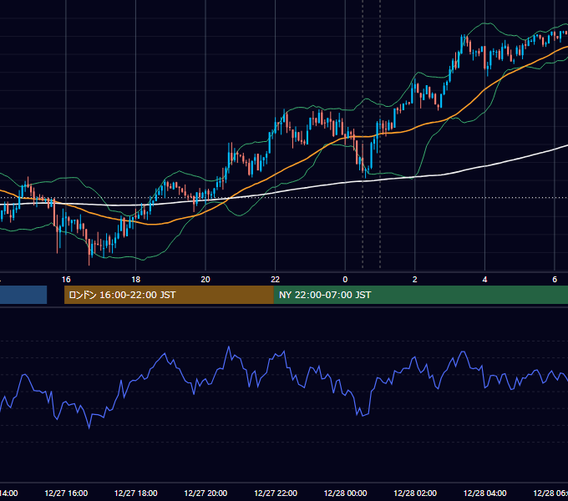Click the 12/27 18:00 date label
The image size is (568, 501).
click(x=136, y=493)
